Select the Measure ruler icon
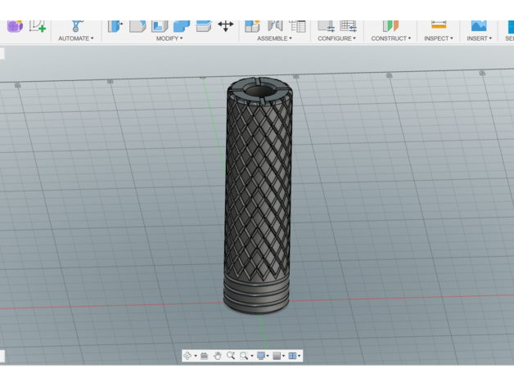This screenshot has width=514, height=386. click(438, 25)
